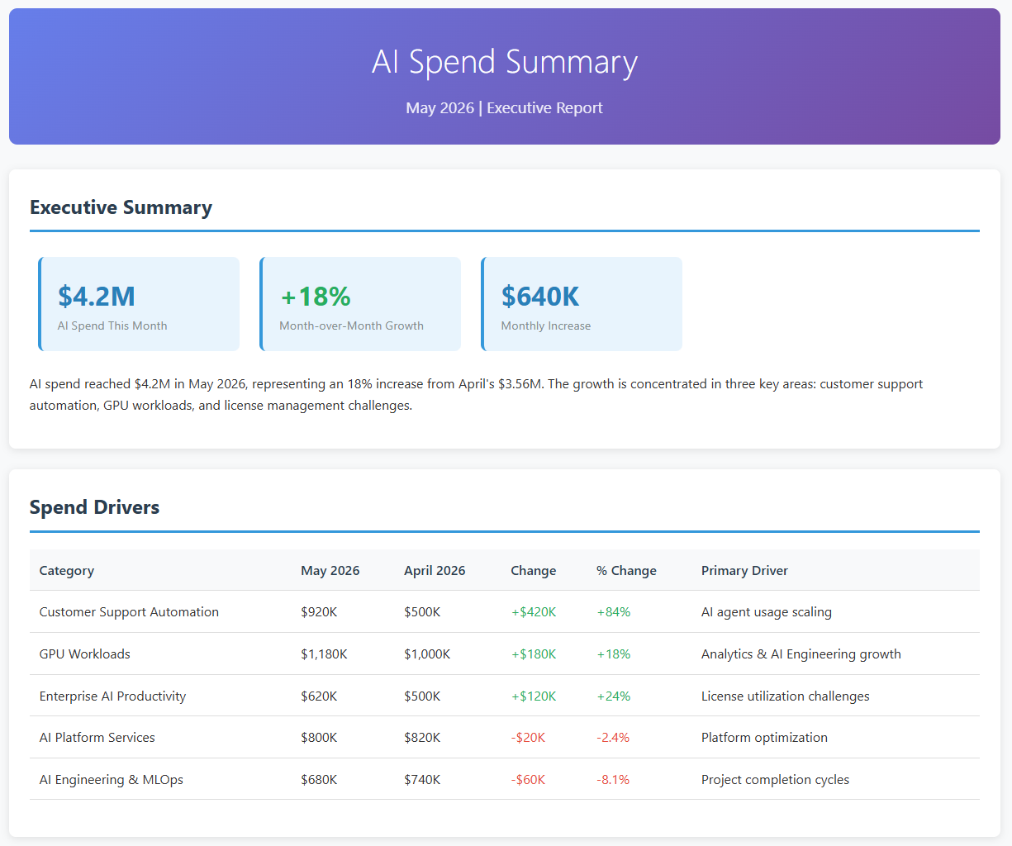Click the $1,000K April value
This screenshot has height=846, width=1012.
(x=427, y=654)
